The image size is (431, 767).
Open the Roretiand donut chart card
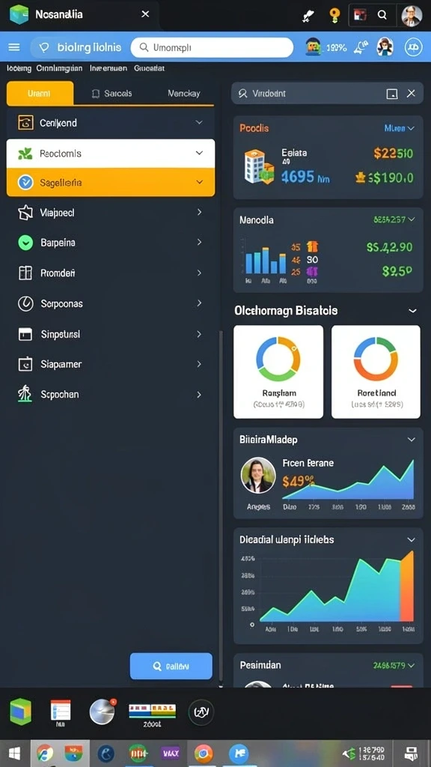(x=376, y=372)
